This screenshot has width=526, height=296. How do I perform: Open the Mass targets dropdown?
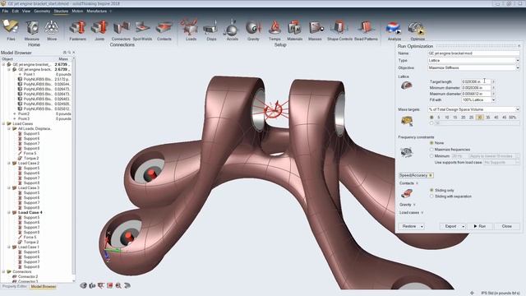tap(473, 109)
